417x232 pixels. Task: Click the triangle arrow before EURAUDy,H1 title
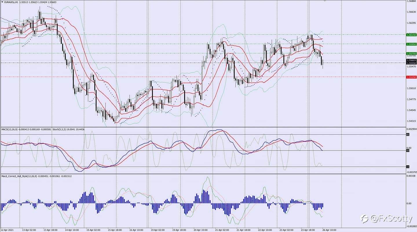(x=2, y=2)
